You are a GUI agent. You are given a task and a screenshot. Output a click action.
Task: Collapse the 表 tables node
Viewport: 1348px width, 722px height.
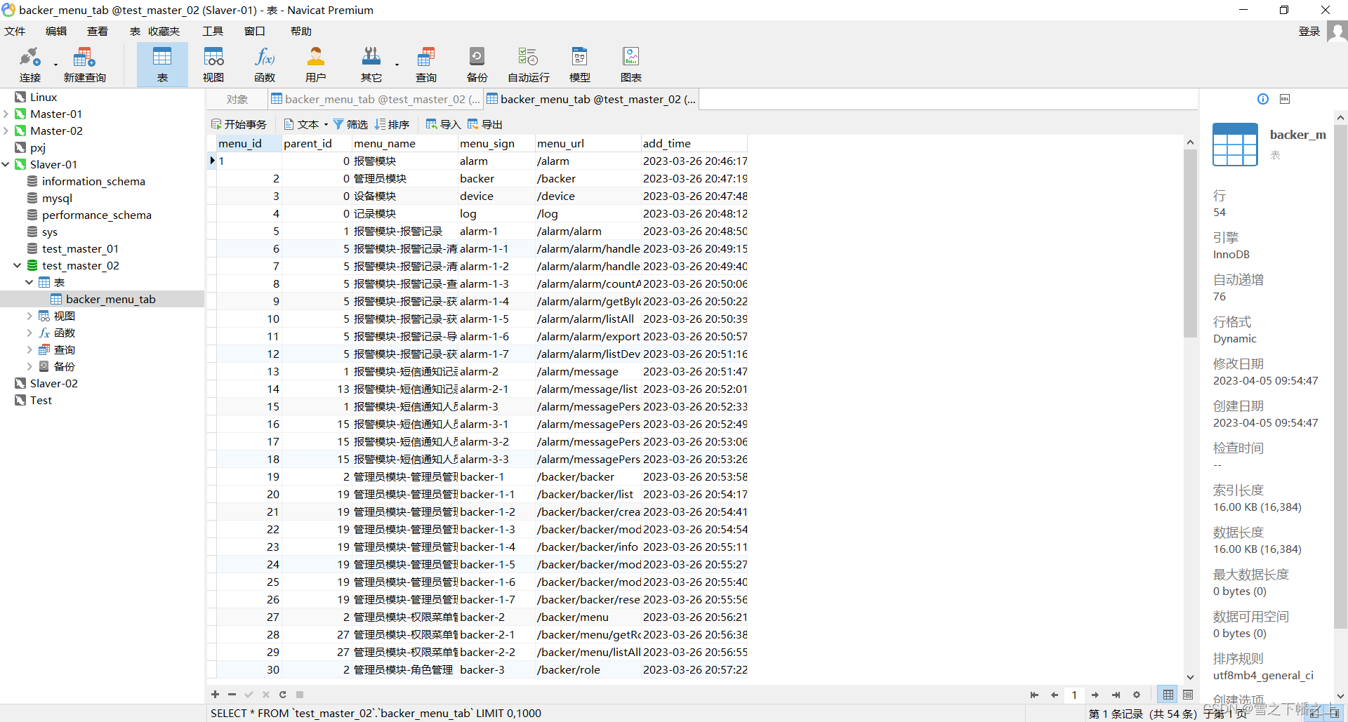pyautogui.click(x=29, y=282)
